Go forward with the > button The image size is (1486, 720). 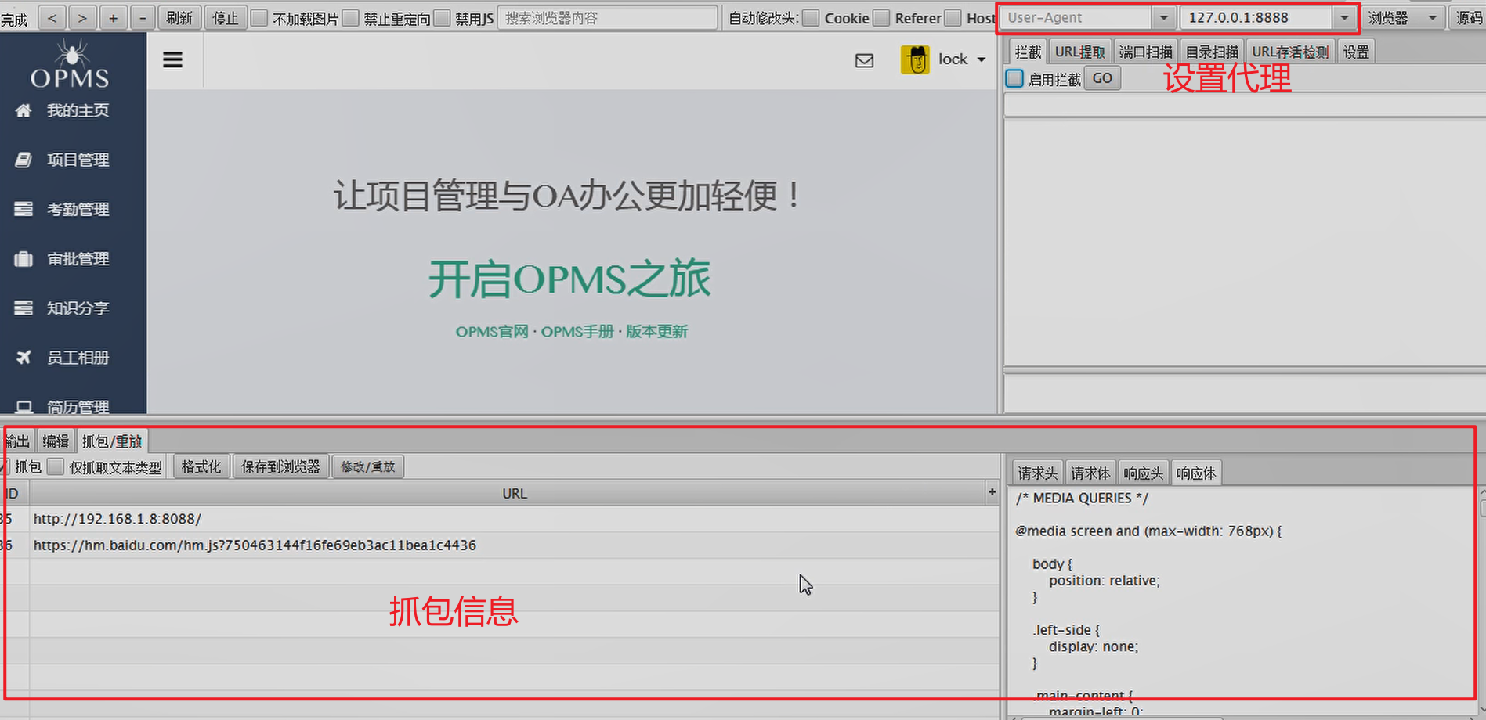pyautogui.click(x=82, y=17)
